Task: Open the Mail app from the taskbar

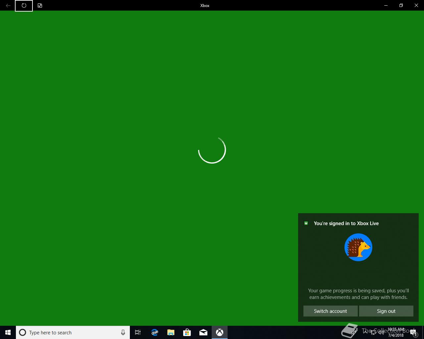Action: (203, 332)
